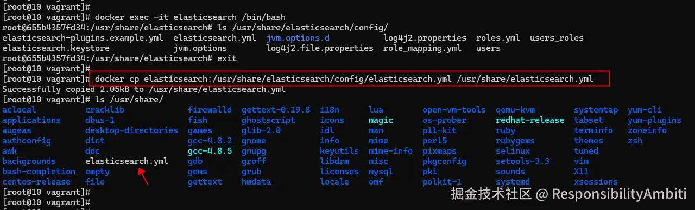695x210 pixels.
Task: Select the 'mime-info' directory entry
Action: pos(390,151)
